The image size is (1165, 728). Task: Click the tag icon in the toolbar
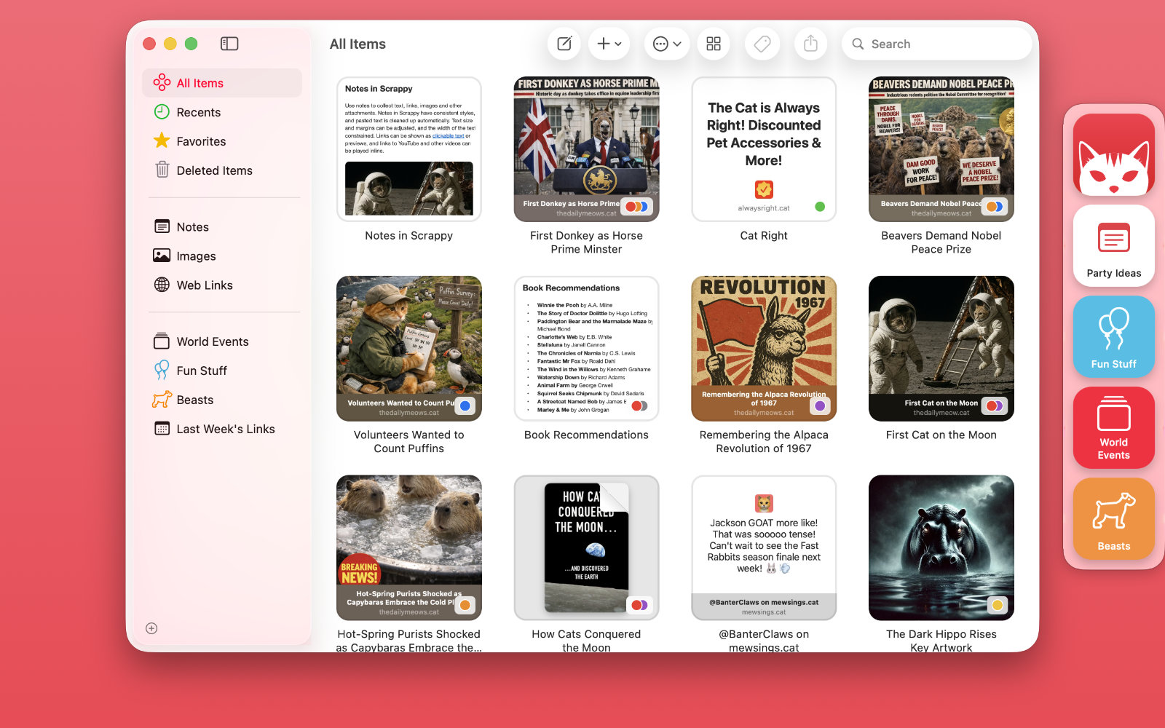[762, 44]
